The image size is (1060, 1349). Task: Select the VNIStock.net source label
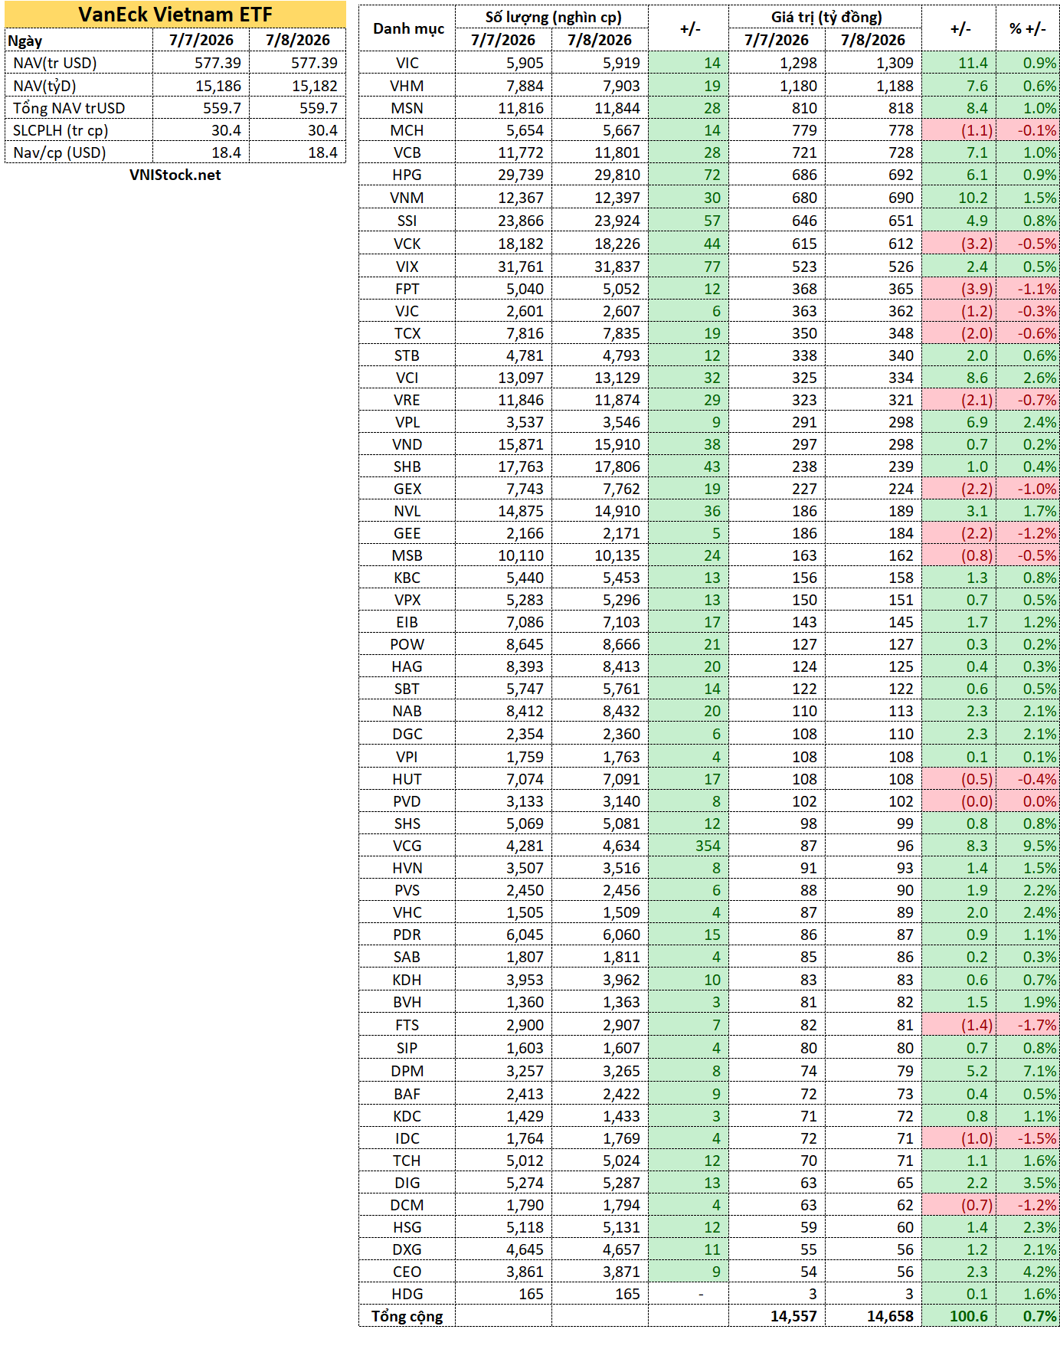[x=175, y=175]
